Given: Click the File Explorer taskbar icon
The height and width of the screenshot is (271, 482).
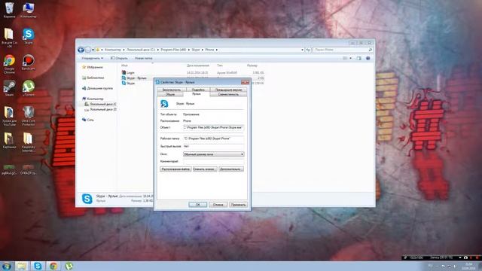Looking at the screenshot, I should (x=22, y=266).
